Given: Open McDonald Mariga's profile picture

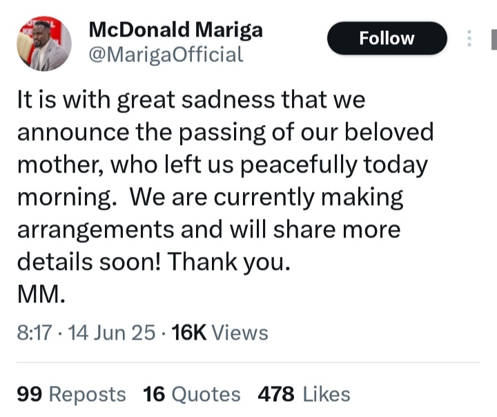Looking at the screenshot, I should [x=43, y=43].
